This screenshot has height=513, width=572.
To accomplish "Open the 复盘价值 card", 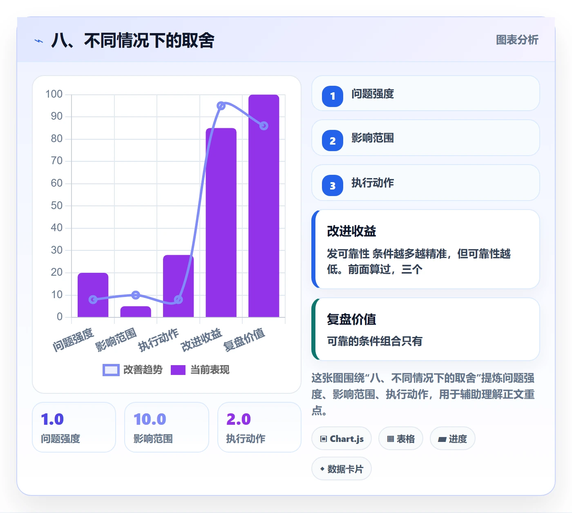I will (426, 329).
